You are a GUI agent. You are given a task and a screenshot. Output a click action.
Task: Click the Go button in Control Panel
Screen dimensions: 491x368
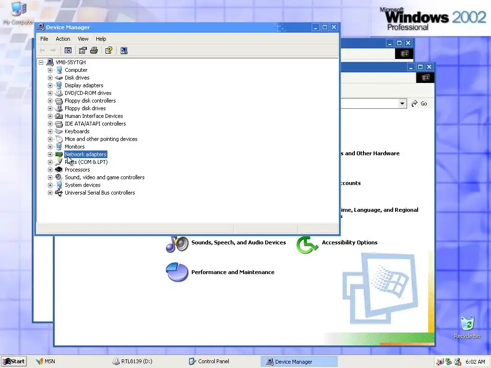pyautogui.click(x=419, y=103)
